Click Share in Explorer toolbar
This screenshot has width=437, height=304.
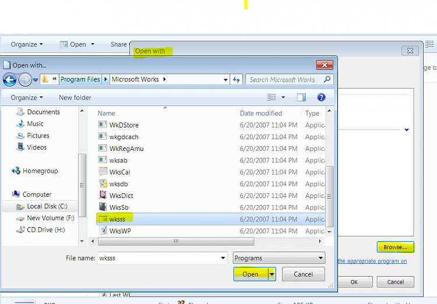coord(119,44)
